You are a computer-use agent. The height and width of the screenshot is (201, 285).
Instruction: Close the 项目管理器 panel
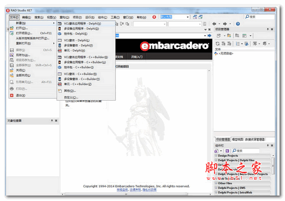coord(272,29)
